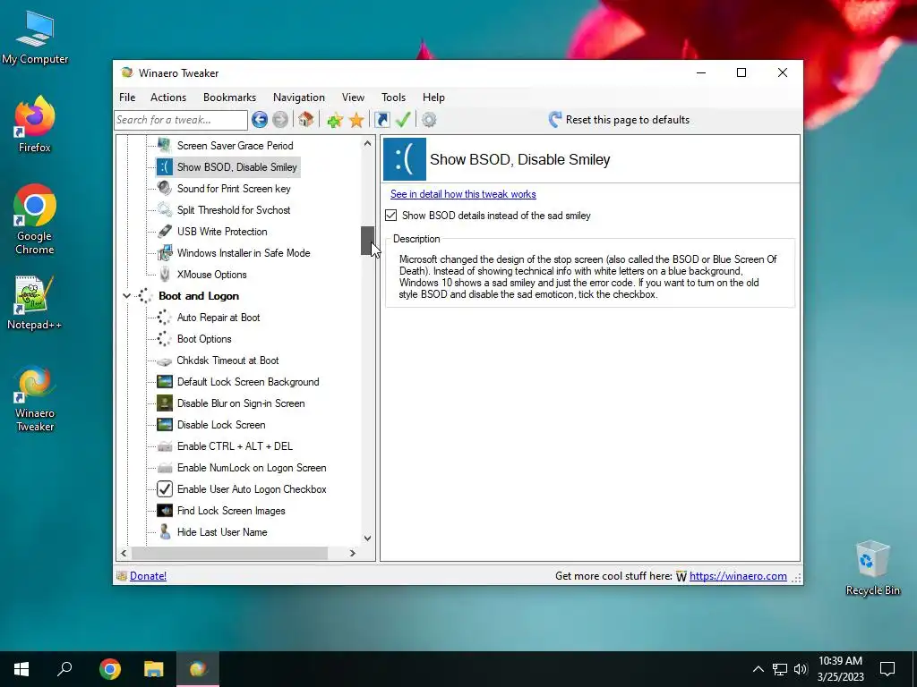Click the Screen Saver Grace Period icon

coord(165,146)
